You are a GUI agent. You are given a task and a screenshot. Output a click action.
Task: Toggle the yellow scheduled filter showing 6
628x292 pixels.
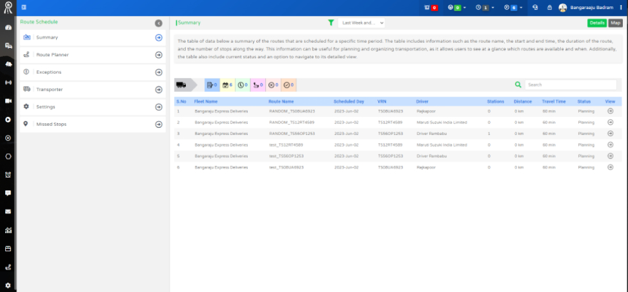tap(227, 84)
